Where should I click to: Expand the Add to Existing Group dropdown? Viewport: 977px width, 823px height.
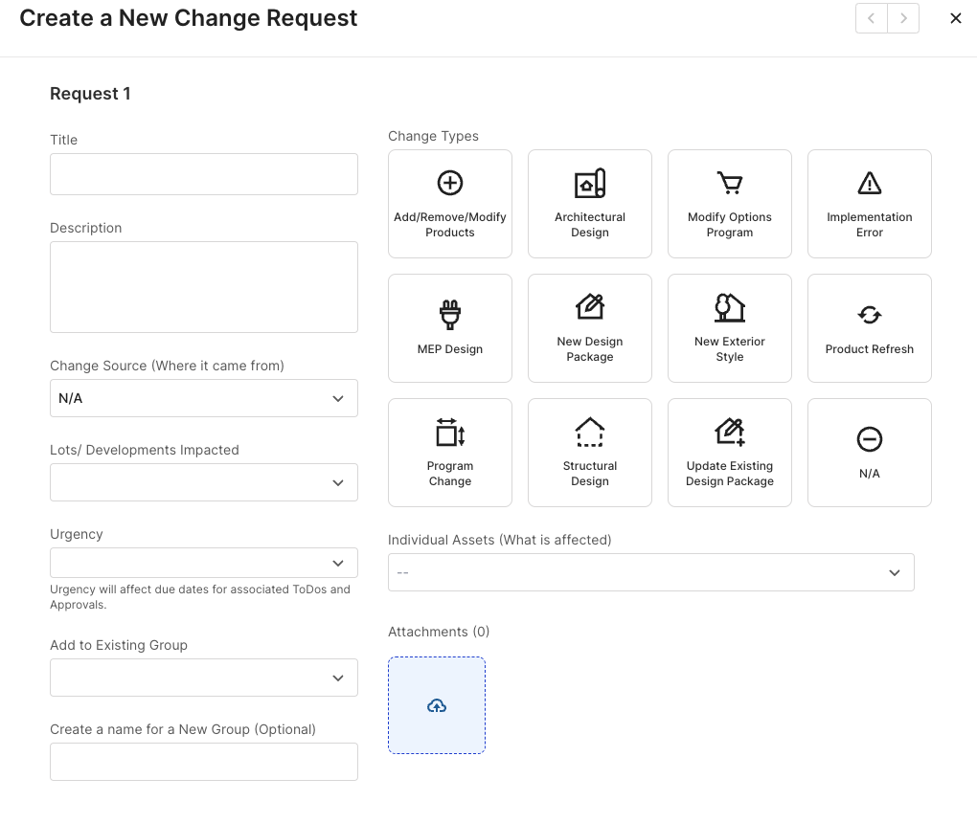(x=204, y=678)
